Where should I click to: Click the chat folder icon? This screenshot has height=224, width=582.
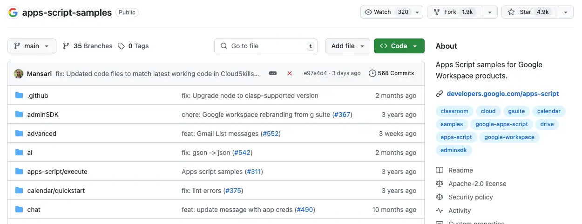19,210
